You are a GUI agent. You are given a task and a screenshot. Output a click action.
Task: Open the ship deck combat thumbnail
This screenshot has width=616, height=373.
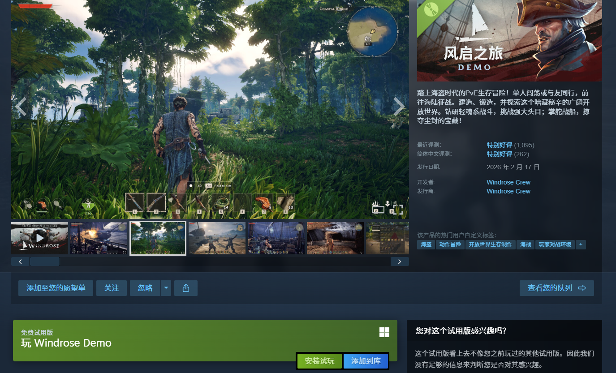276,238
